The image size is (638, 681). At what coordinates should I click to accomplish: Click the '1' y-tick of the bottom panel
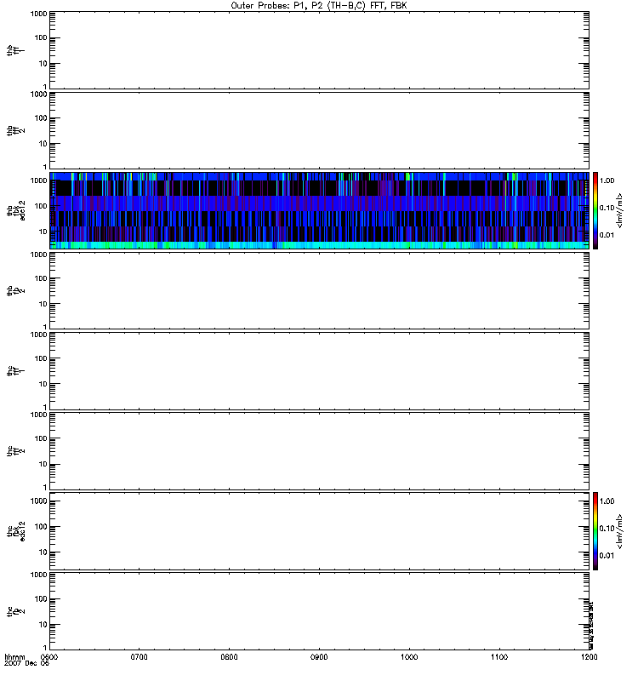pyautogui.click(x=45, y=648)
